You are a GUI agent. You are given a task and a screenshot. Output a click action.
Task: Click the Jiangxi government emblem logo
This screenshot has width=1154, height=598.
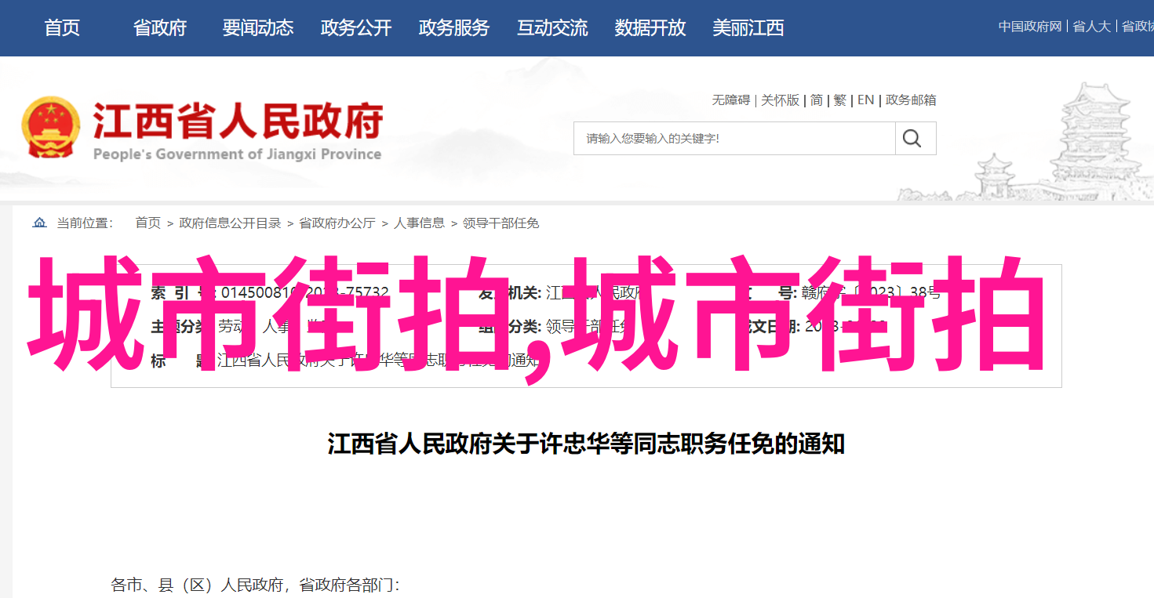point(51,128)
